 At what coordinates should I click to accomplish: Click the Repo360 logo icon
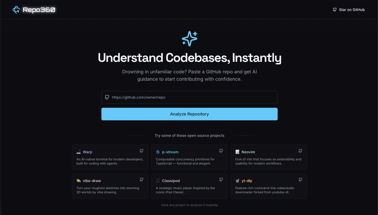(16, 10)
